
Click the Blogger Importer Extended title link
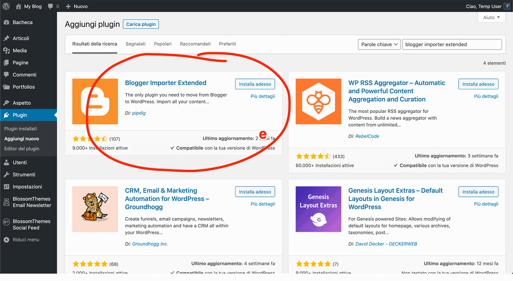[166, 83]
